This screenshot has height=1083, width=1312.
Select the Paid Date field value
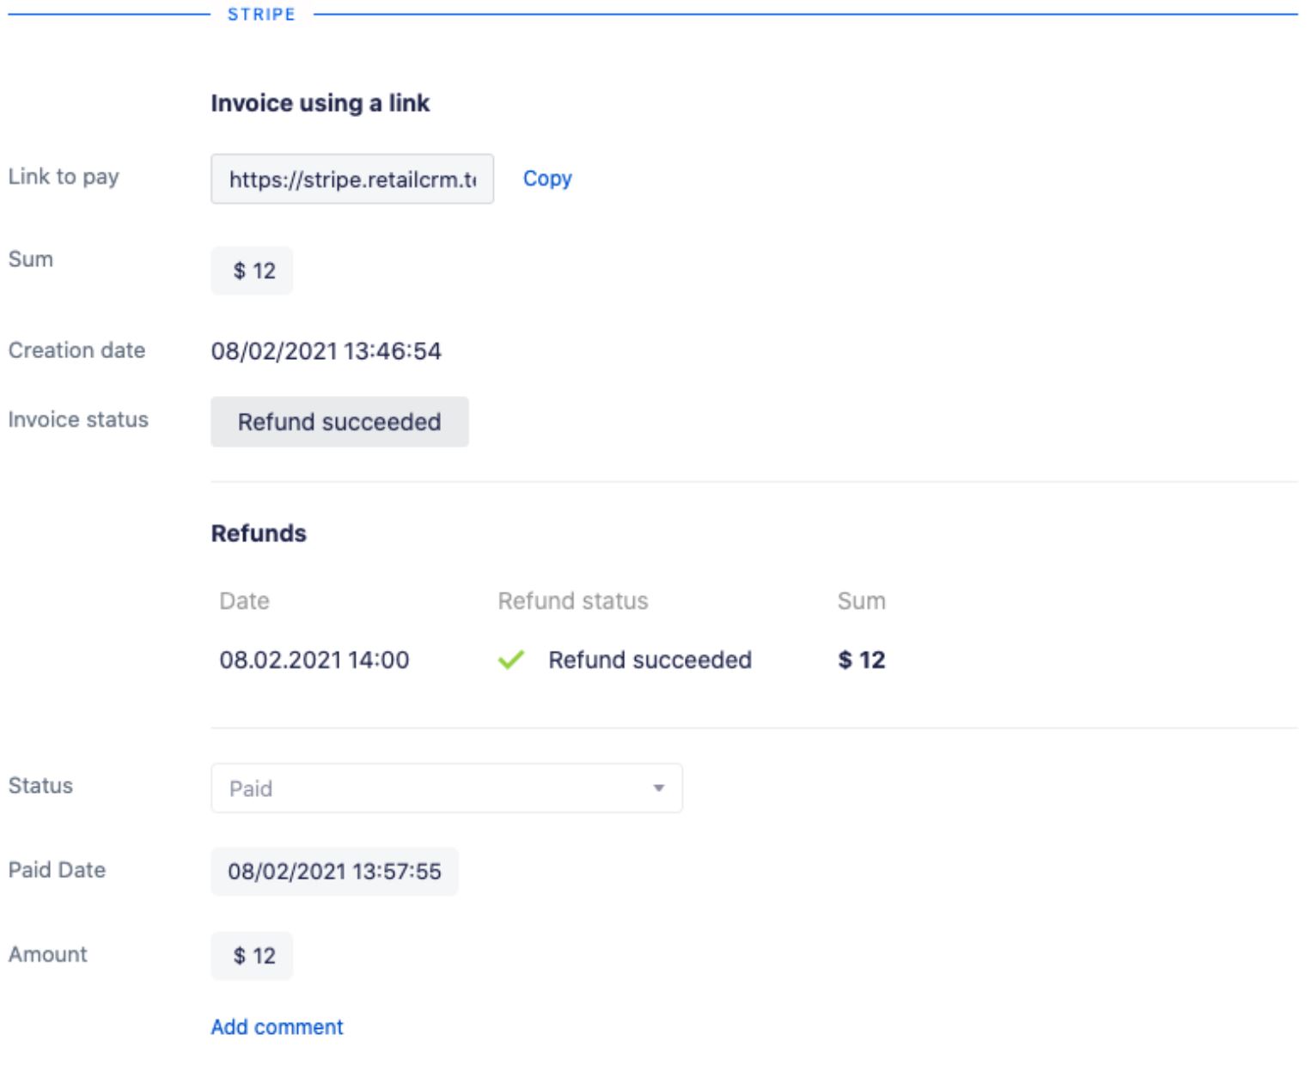click(x=334, y=871)
